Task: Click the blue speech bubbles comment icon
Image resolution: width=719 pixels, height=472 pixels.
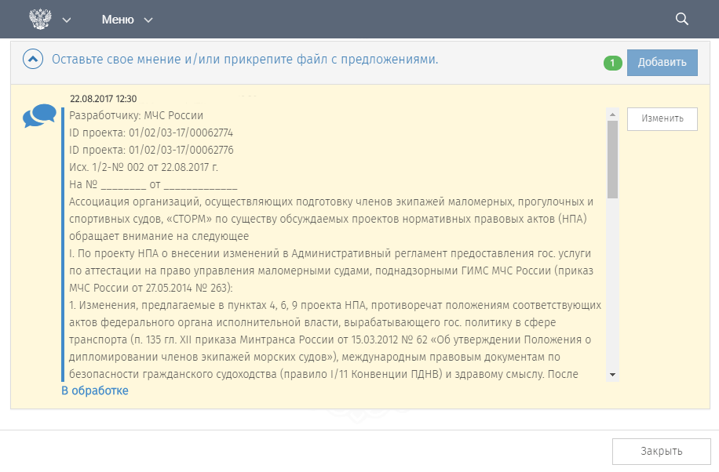Action: [x=39, y=116]
